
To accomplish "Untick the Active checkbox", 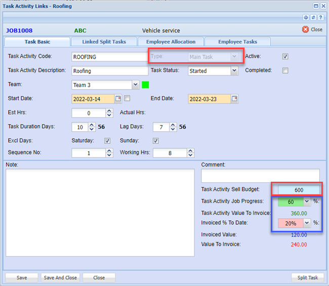I will (x=285, y=56).
